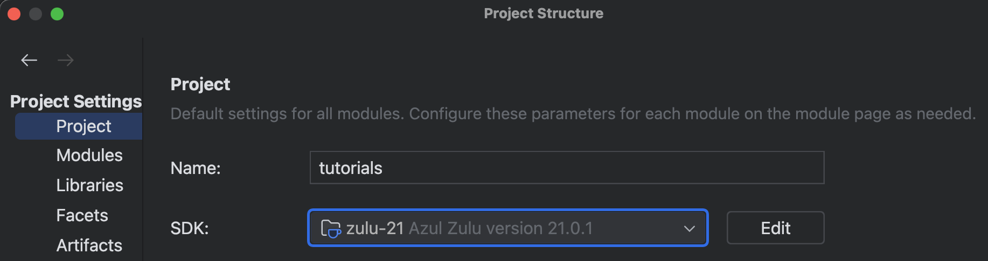Close the Project Structure window
Screen dimensions: 988x261
pos(14,14)
